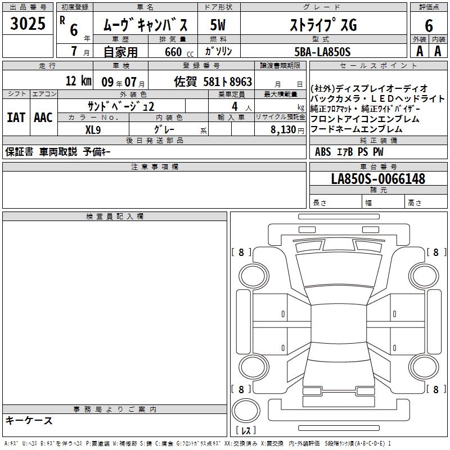Click PW in genuine equipment

(x=378, y=152)
